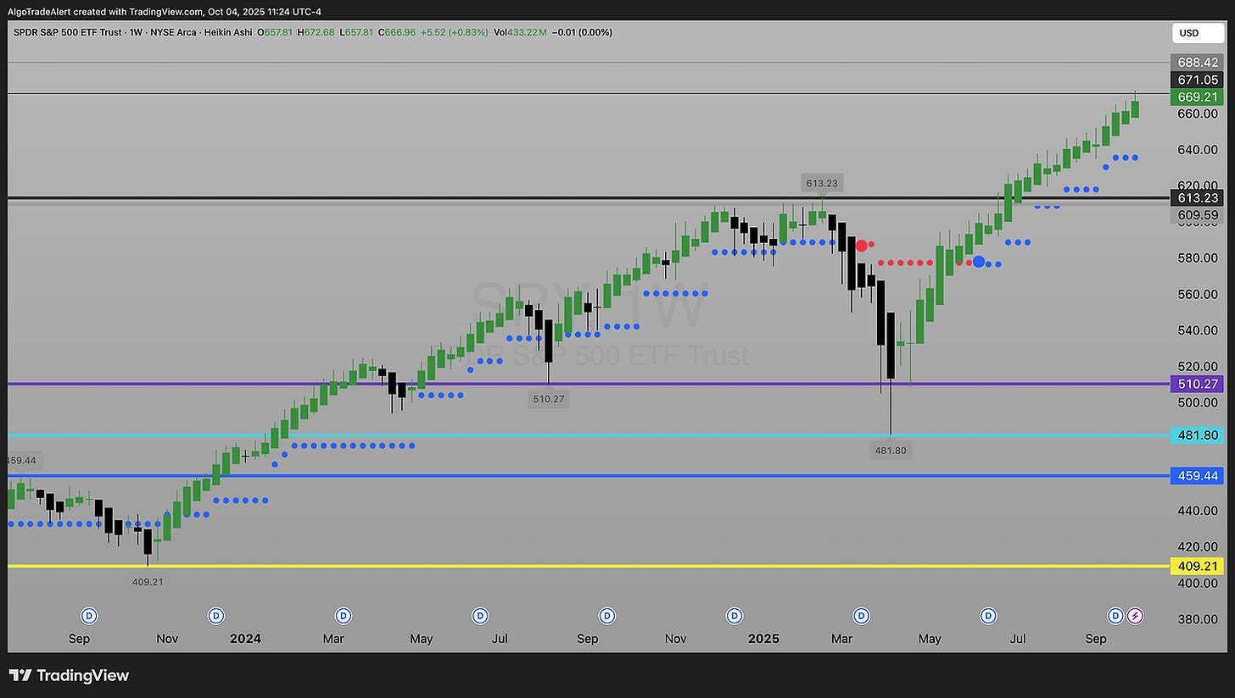
Task: Click the 640.00 price scale label
Action: point(1198,150)
